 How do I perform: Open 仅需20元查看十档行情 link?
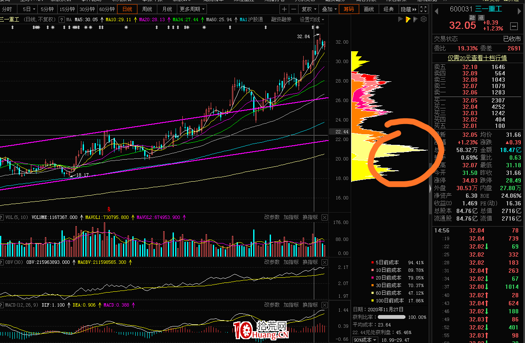tap(478, 58)
